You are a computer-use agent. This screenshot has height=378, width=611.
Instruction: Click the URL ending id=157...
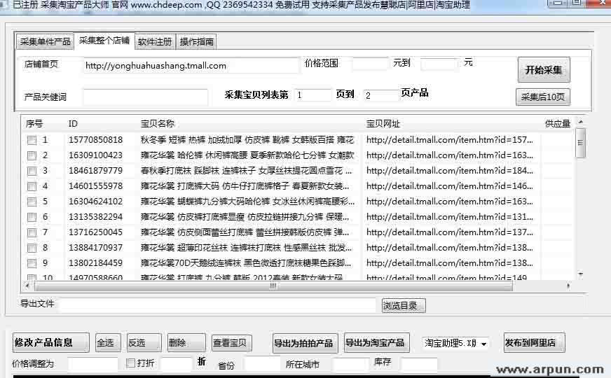(450, 140)
